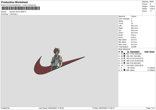Click the Right 48.3 mm value
The image size is (156, 110).
click(134, 28)
